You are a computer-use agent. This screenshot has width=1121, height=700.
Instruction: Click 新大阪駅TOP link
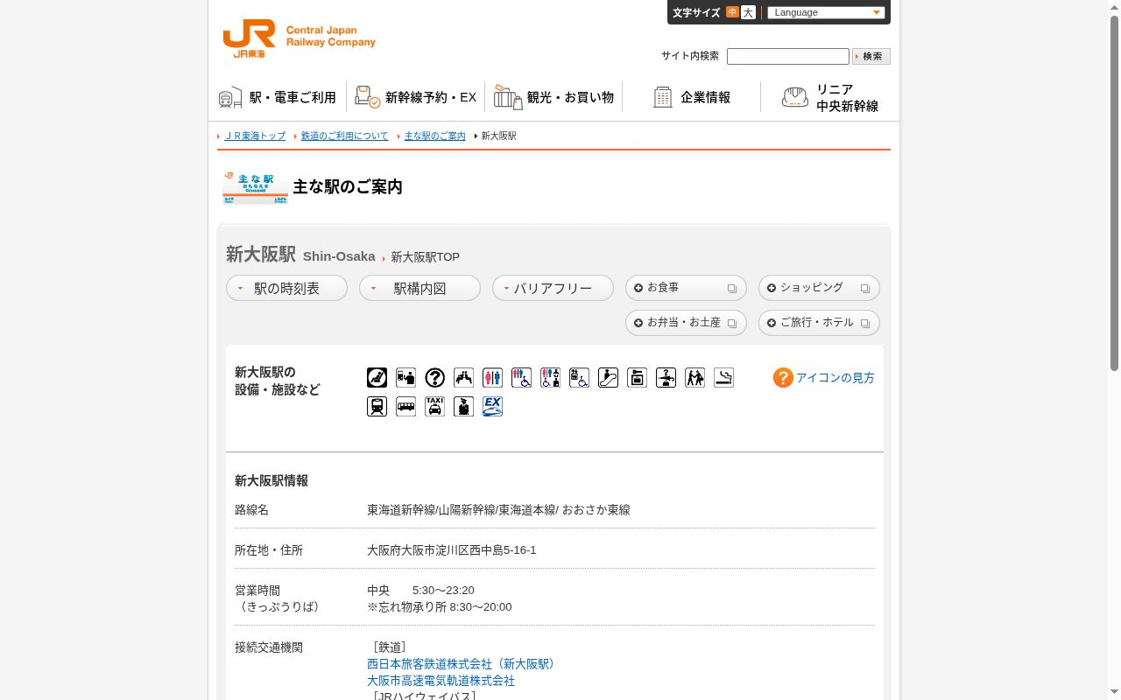click(425, 257)
